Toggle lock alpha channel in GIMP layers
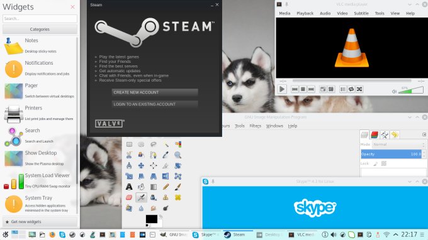Image resolution: width=428 pixels, height=240 pixels. 384,163
